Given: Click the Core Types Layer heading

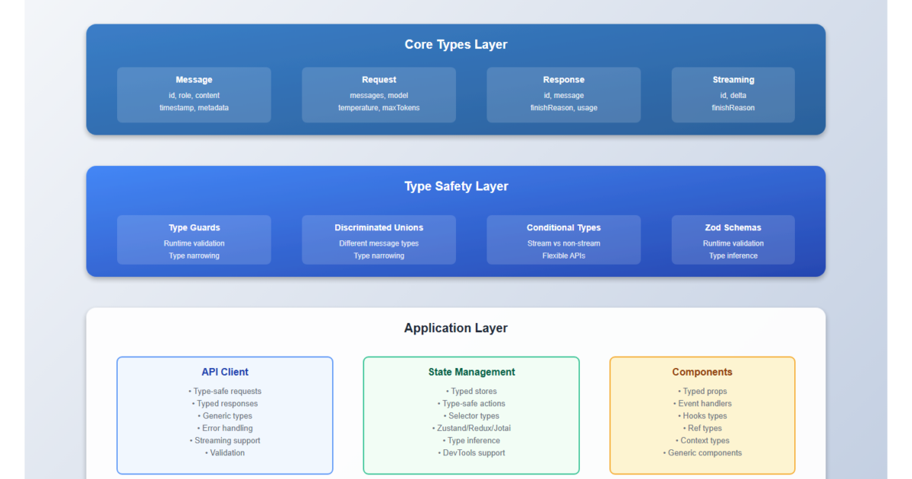Looking at the screenshot, I should (455, 45).
